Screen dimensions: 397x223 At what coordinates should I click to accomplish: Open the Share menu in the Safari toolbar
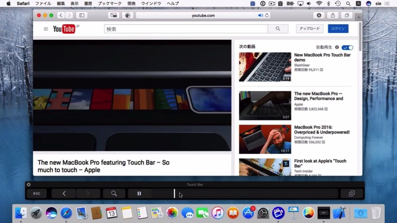(333, 16)
